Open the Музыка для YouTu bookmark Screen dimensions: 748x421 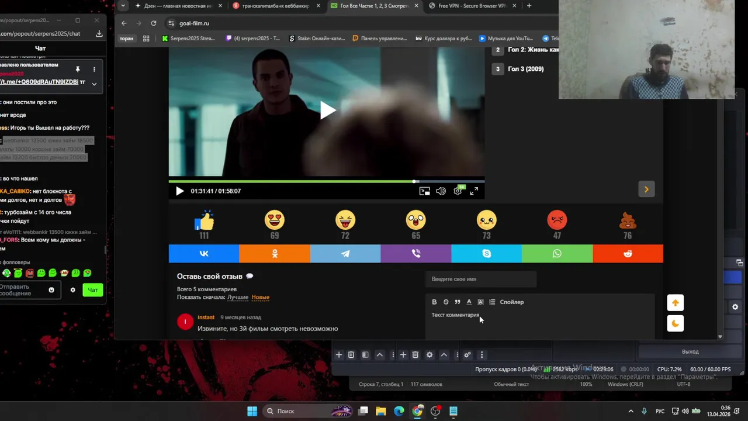506,39
